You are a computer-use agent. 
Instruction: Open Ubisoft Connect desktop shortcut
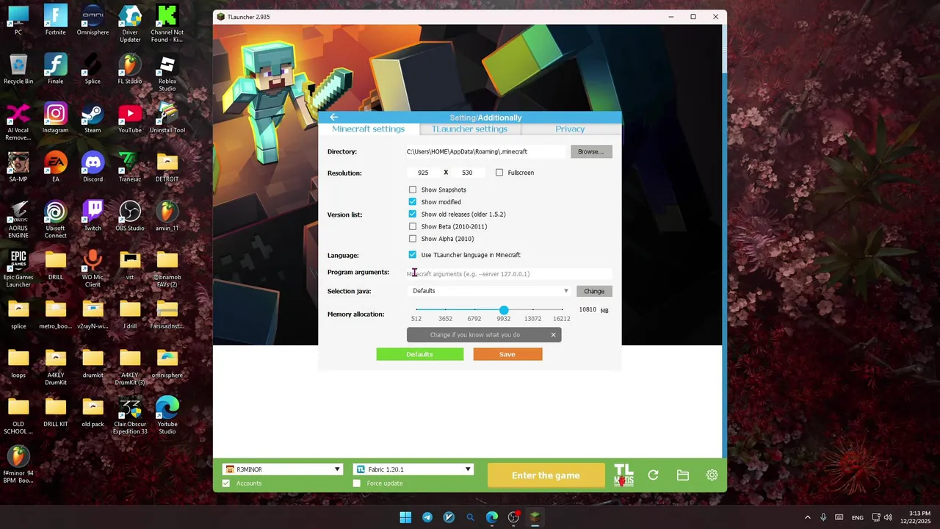pos(55,220)
